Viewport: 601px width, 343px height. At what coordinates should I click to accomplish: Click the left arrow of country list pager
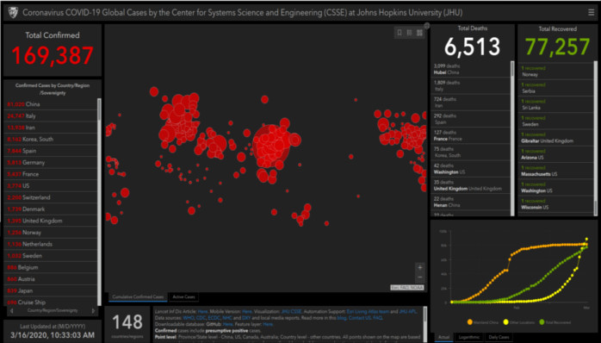pyautogui.click(x=11, y=311)
